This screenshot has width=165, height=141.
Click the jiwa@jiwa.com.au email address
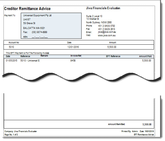[107, 32]
